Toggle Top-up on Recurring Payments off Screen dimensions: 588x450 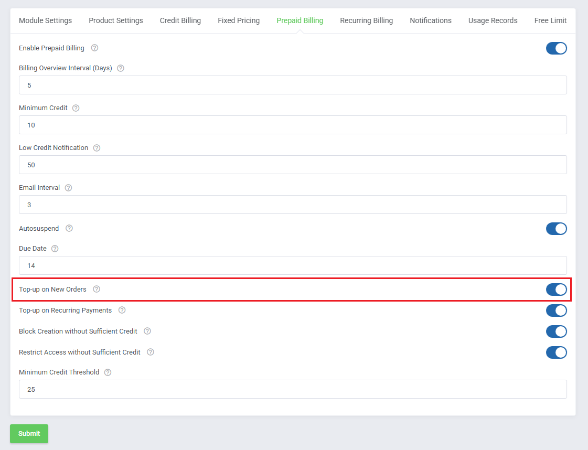556,310
